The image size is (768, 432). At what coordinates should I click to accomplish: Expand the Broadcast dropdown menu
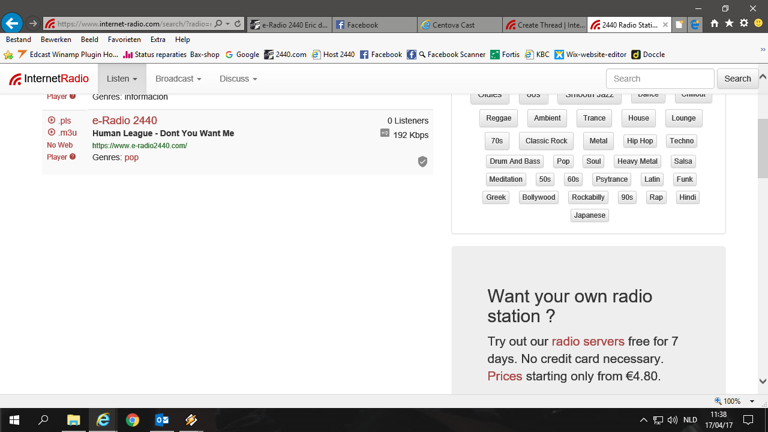(178, 79)
